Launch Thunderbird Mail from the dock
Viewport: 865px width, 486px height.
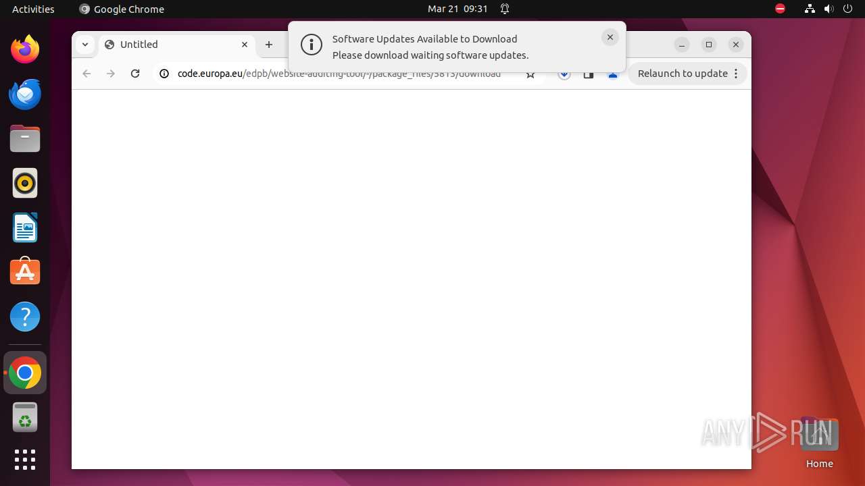(25, 94)
